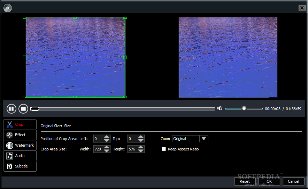Click the left-middle crop handle

(x=25, y=57)
